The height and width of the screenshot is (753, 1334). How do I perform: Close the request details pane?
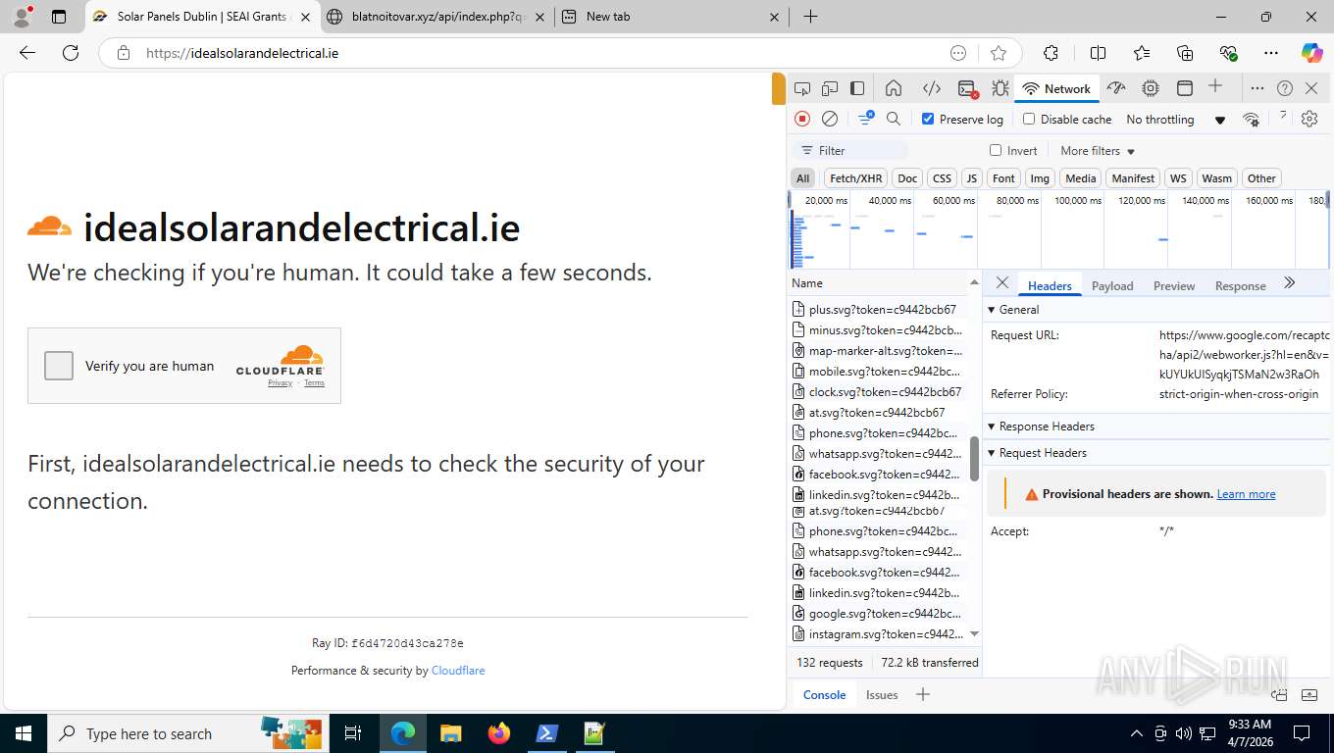point(1001,283)
